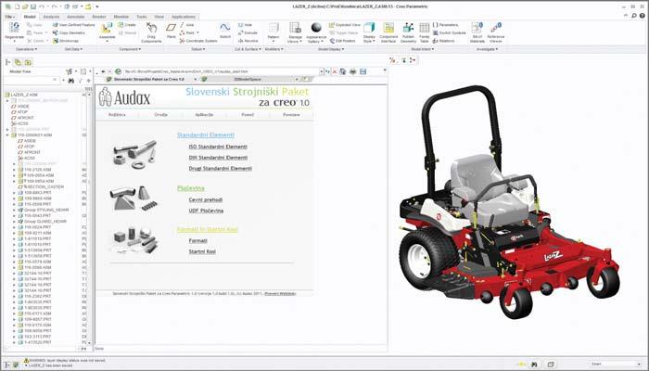The image size is (649, 371).
Task: Open ISO Standardni Elementi link
Action: click(218, 147)
